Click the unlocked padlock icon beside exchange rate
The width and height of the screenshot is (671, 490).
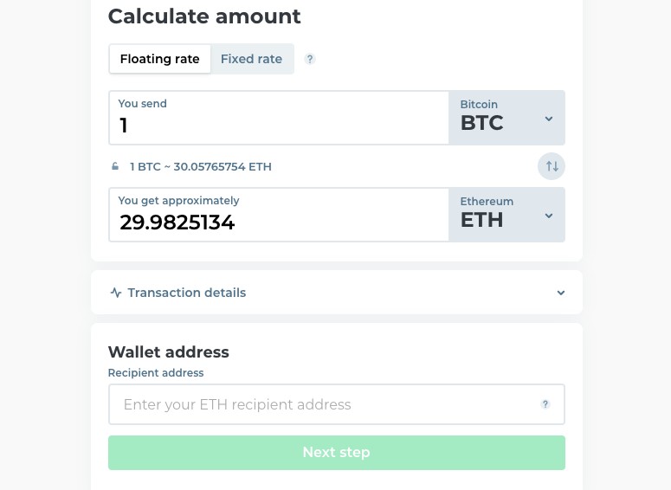[115, 166]
